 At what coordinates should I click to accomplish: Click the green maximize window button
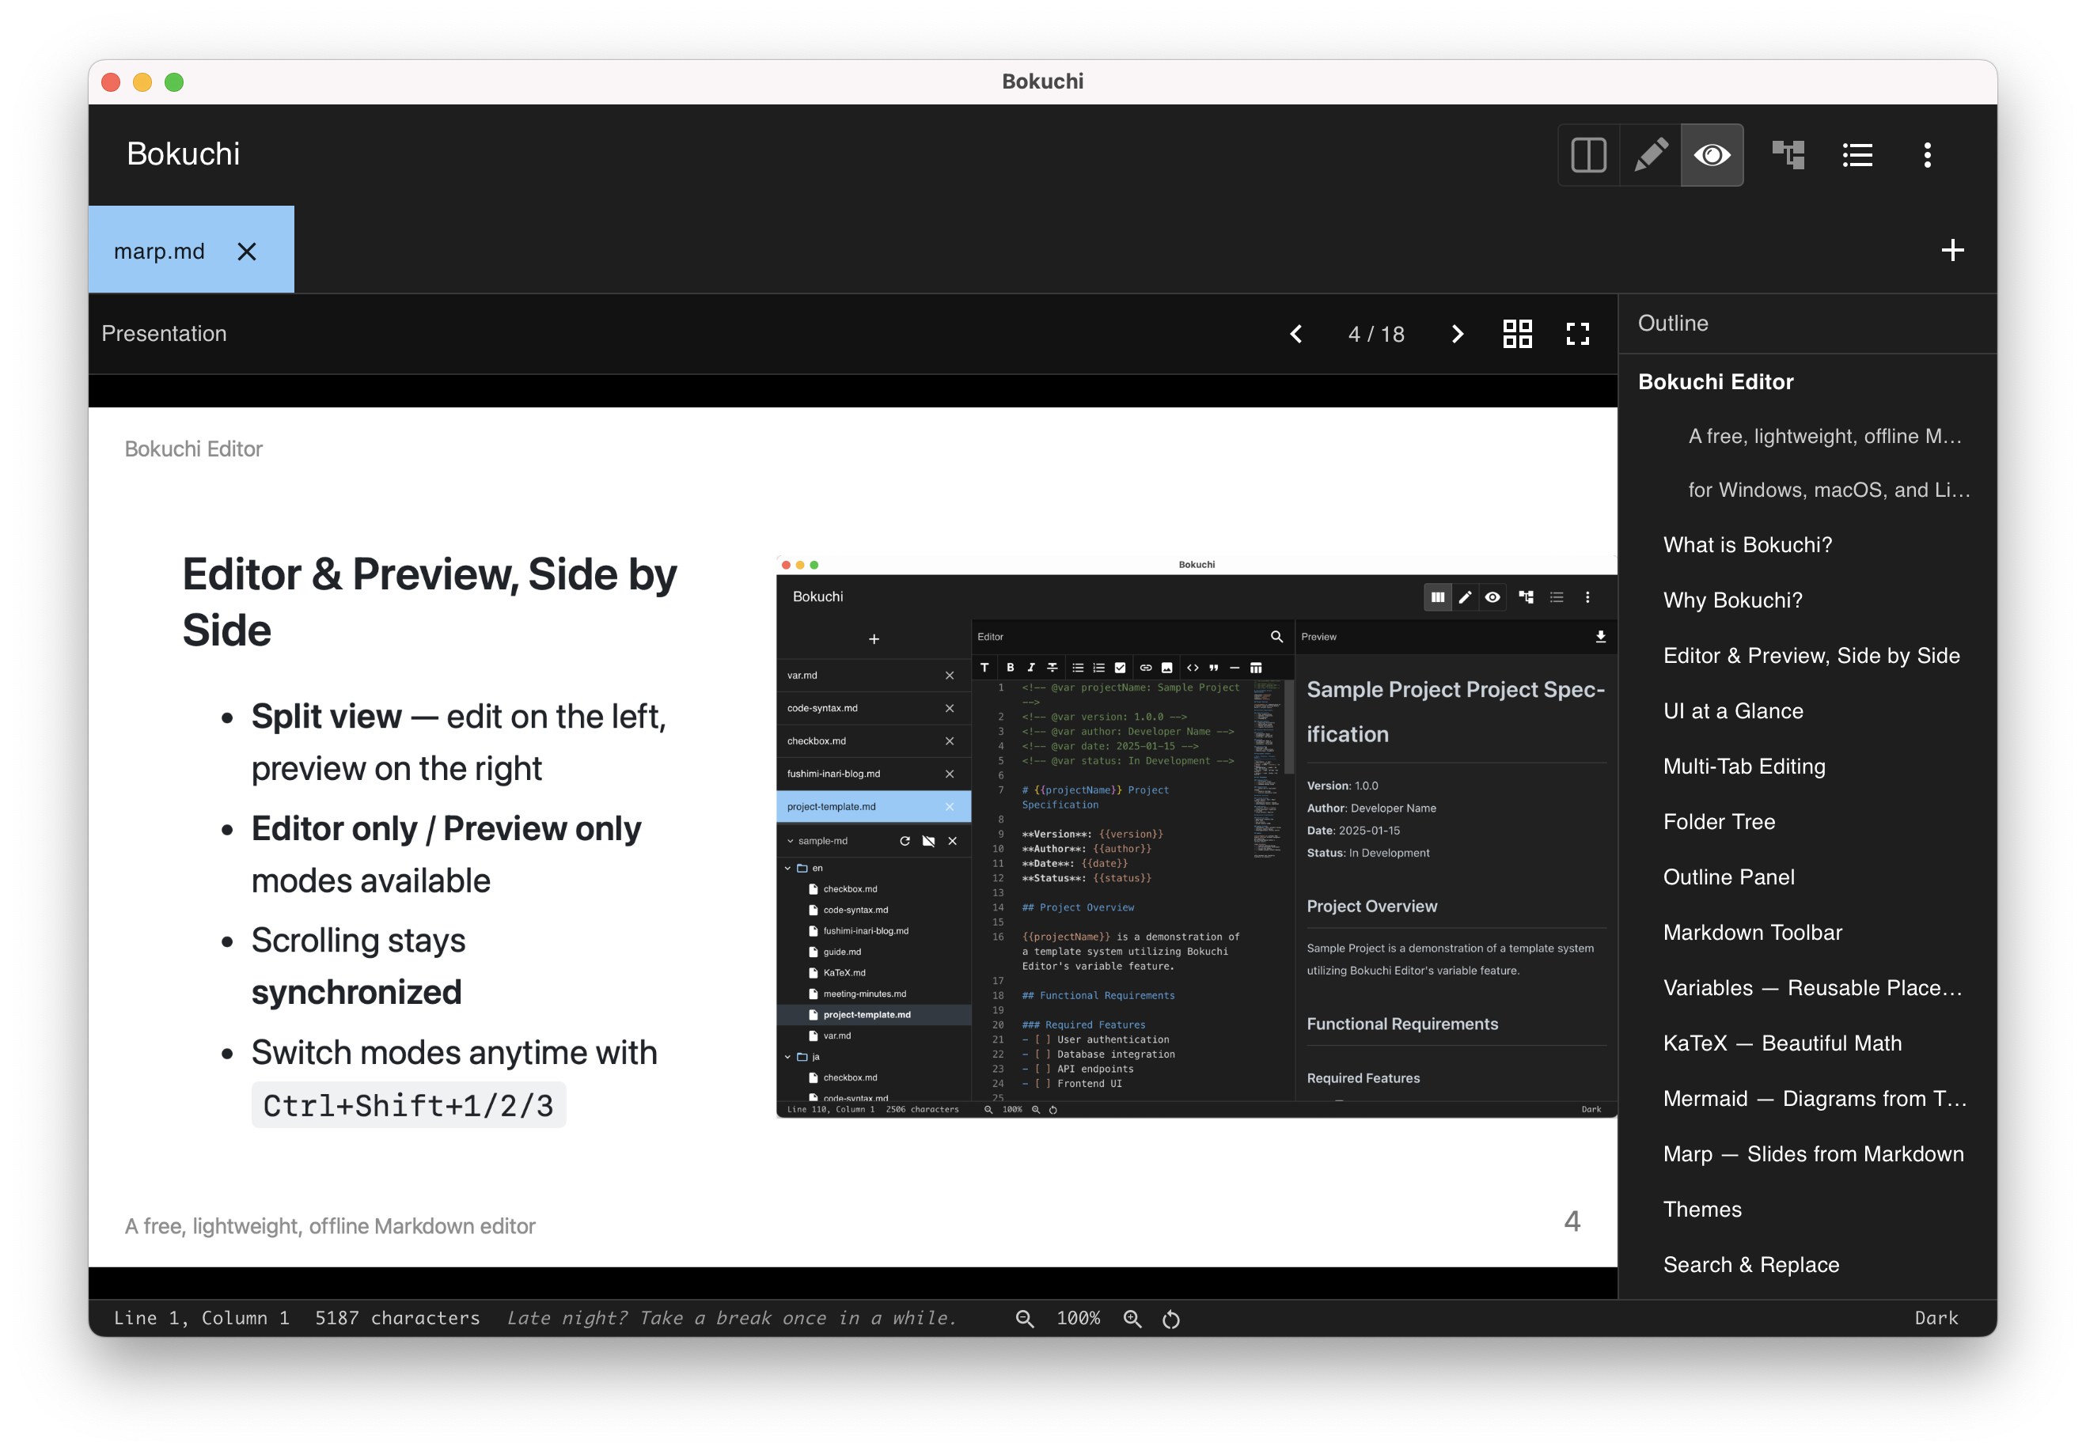point(173,82)
